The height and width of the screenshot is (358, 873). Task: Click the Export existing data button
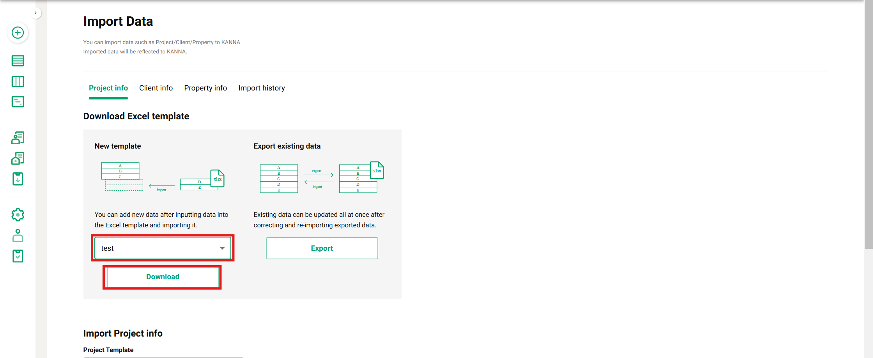[322, 248]
